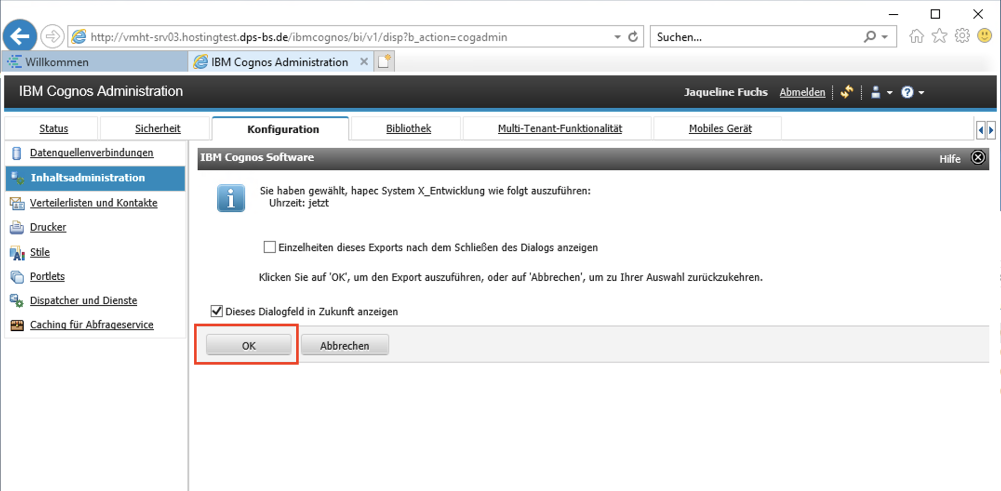Click the Stile styles icon

point(17,252)
